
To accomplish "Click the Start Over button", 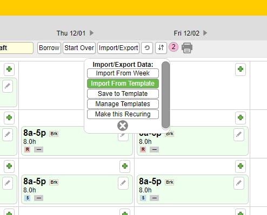I will [79, 48].
